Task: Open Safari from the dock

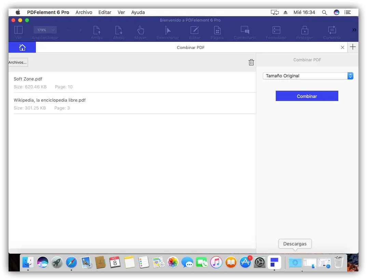Action: click(71, 262)
